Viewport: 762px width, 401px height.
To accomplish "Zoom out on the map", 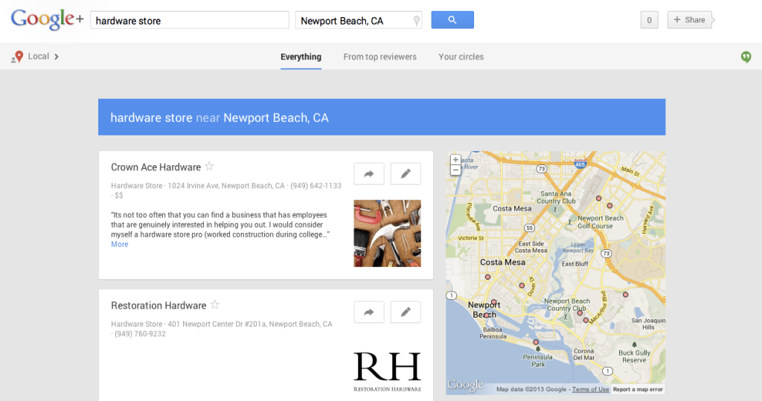I will [x=455, y=170].
